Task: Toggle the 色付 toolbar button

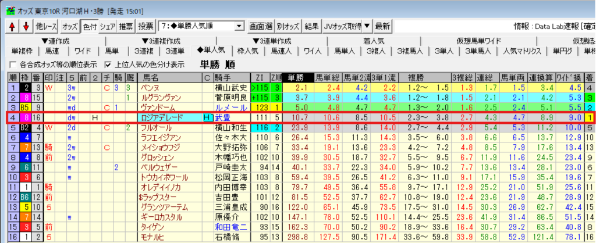Action: (89, 26)
